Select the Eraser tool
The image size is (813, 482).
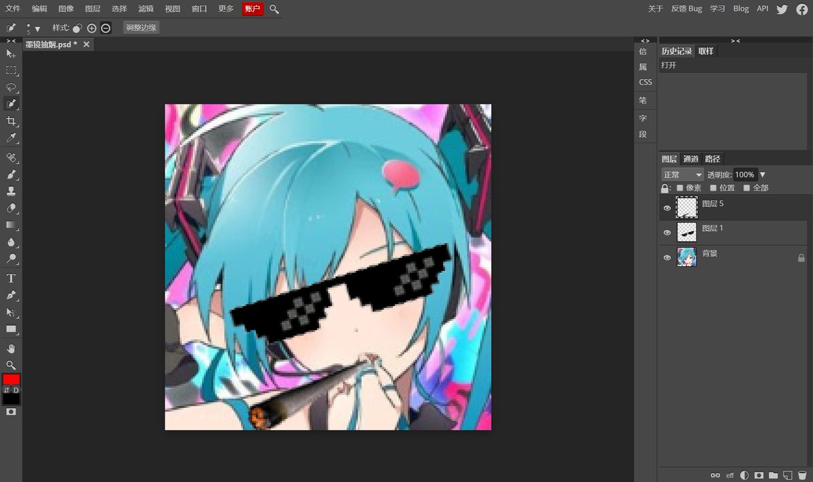click(x=11, y=209)
